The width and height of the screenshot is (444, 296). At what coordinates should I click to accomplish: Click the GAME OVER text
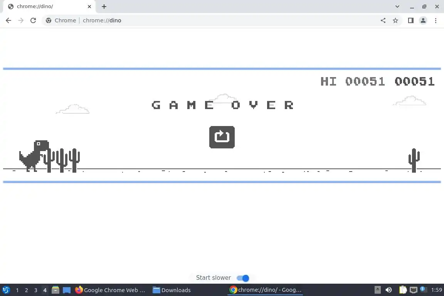[222, 105]
